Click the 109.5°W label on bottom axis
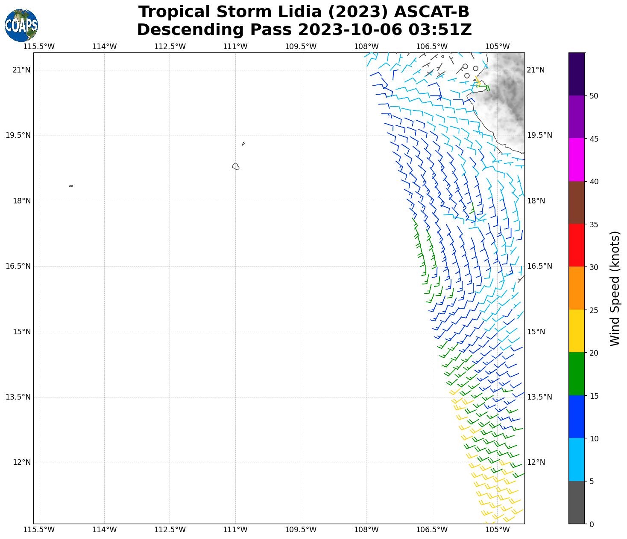The width and height of the screenshot is (627, 539). pyautogui.click(x=301, y=530)
